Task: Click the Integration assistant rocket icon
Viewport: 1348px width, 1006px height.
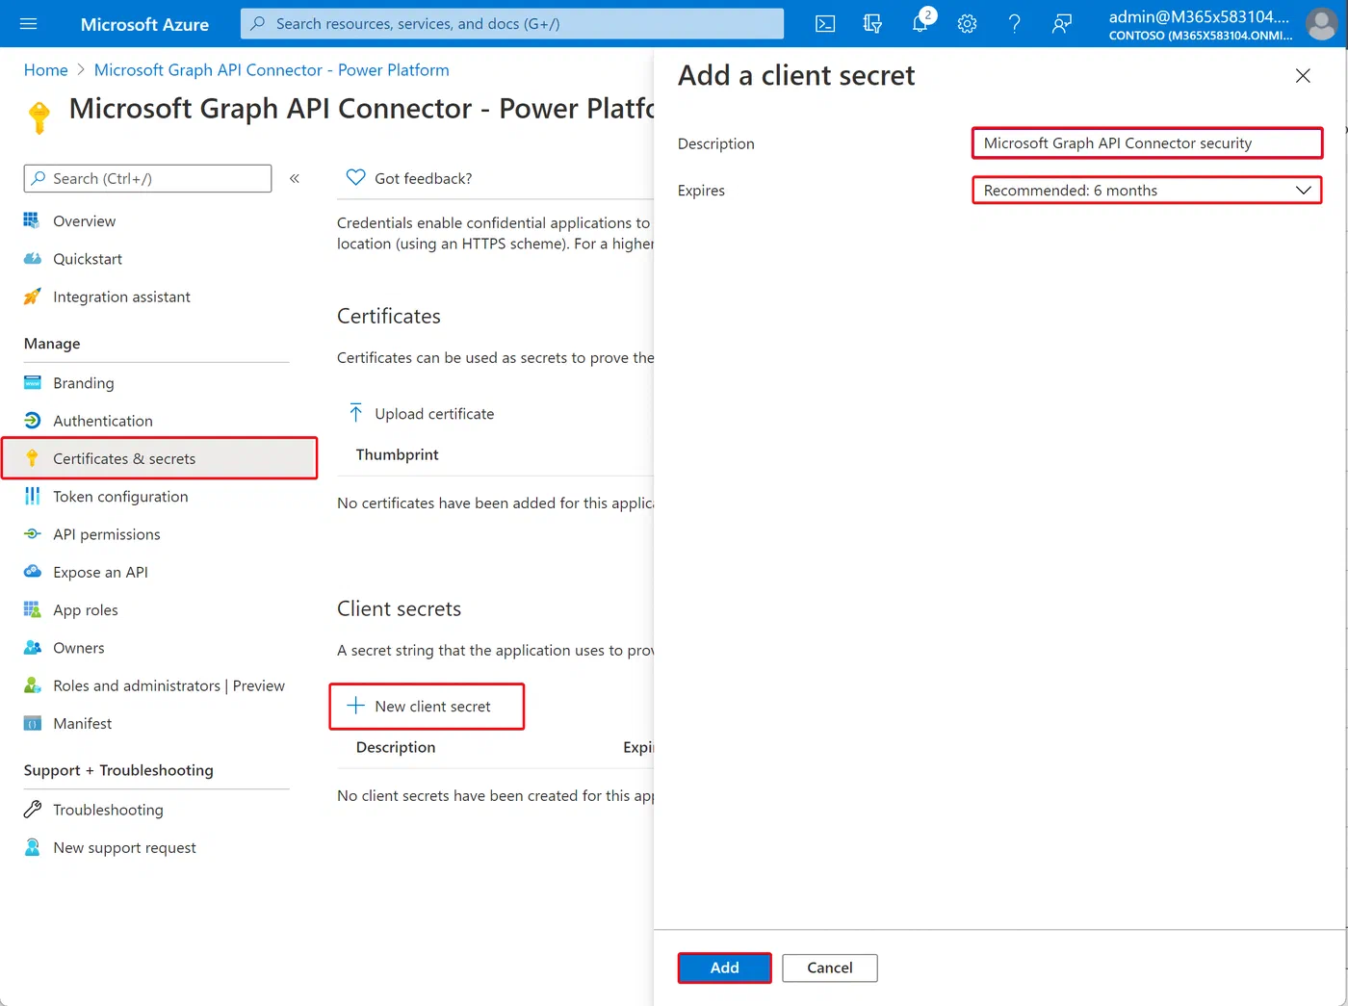Action: pyautogui.click(x=33, y=297)
